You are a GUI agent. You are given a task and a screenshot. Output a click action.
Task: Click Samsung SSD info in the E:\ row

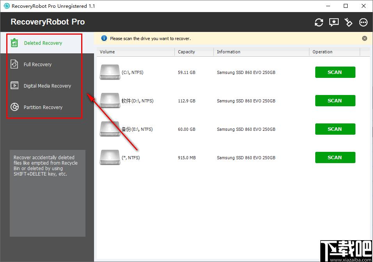point(246,129)
